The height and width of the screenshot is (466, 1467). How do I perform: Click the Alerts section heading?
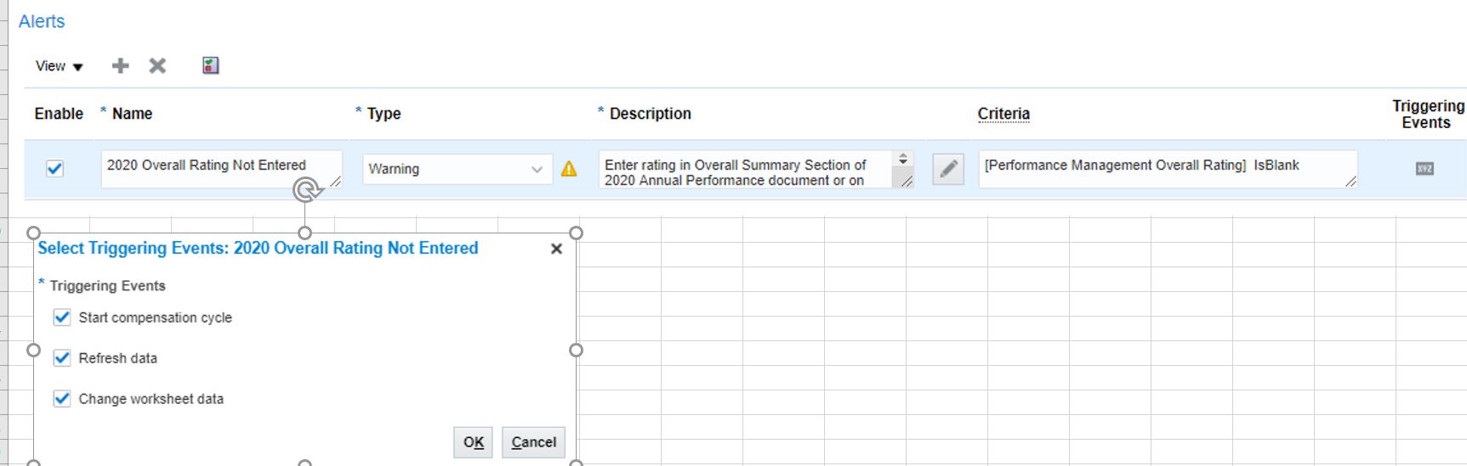pyautogui.click(x=42, y=21)
